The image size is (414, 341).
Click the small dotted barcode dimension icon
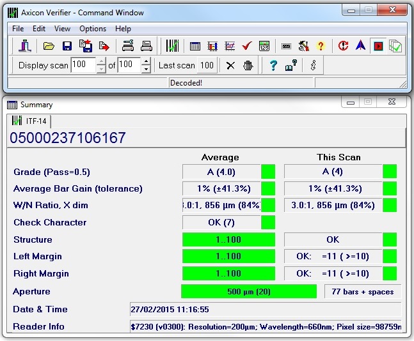(x=286, y=47)
